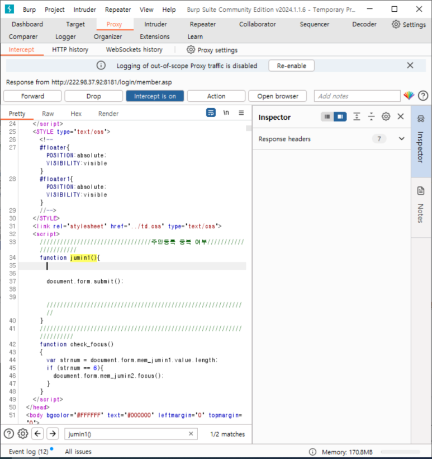This screenshot has width=432, height=459.
Task: Open the Extensions tab
Action: click(155, 36)
